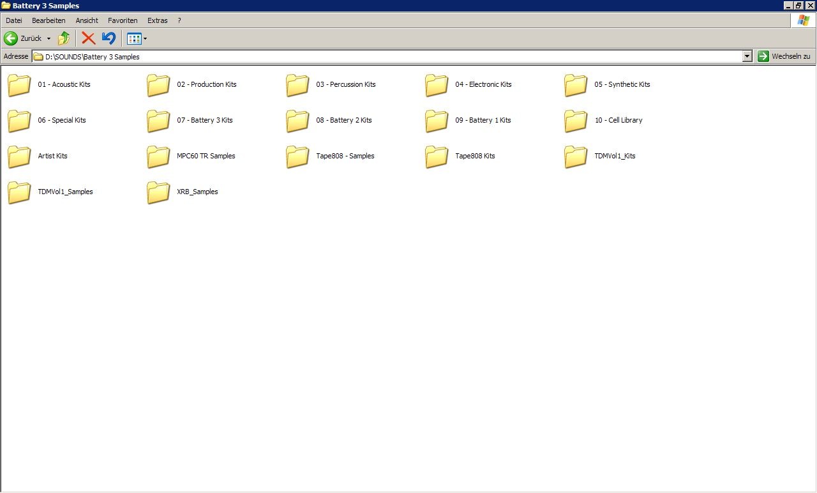This screenshot has height=493, width=817.
Task: Select the 09 - Battery 1 Kits folder icon
Action: click(x=437, y=120)
